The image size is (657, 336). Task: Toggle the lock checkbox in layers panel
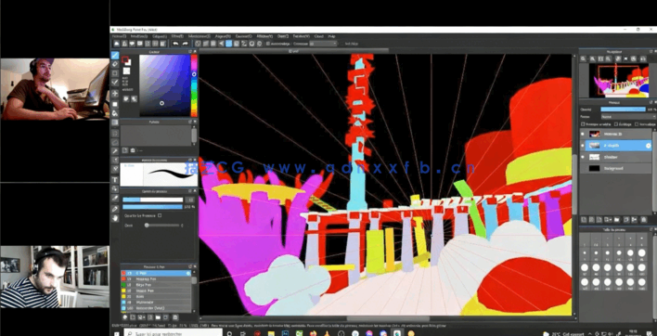(637, 124)
